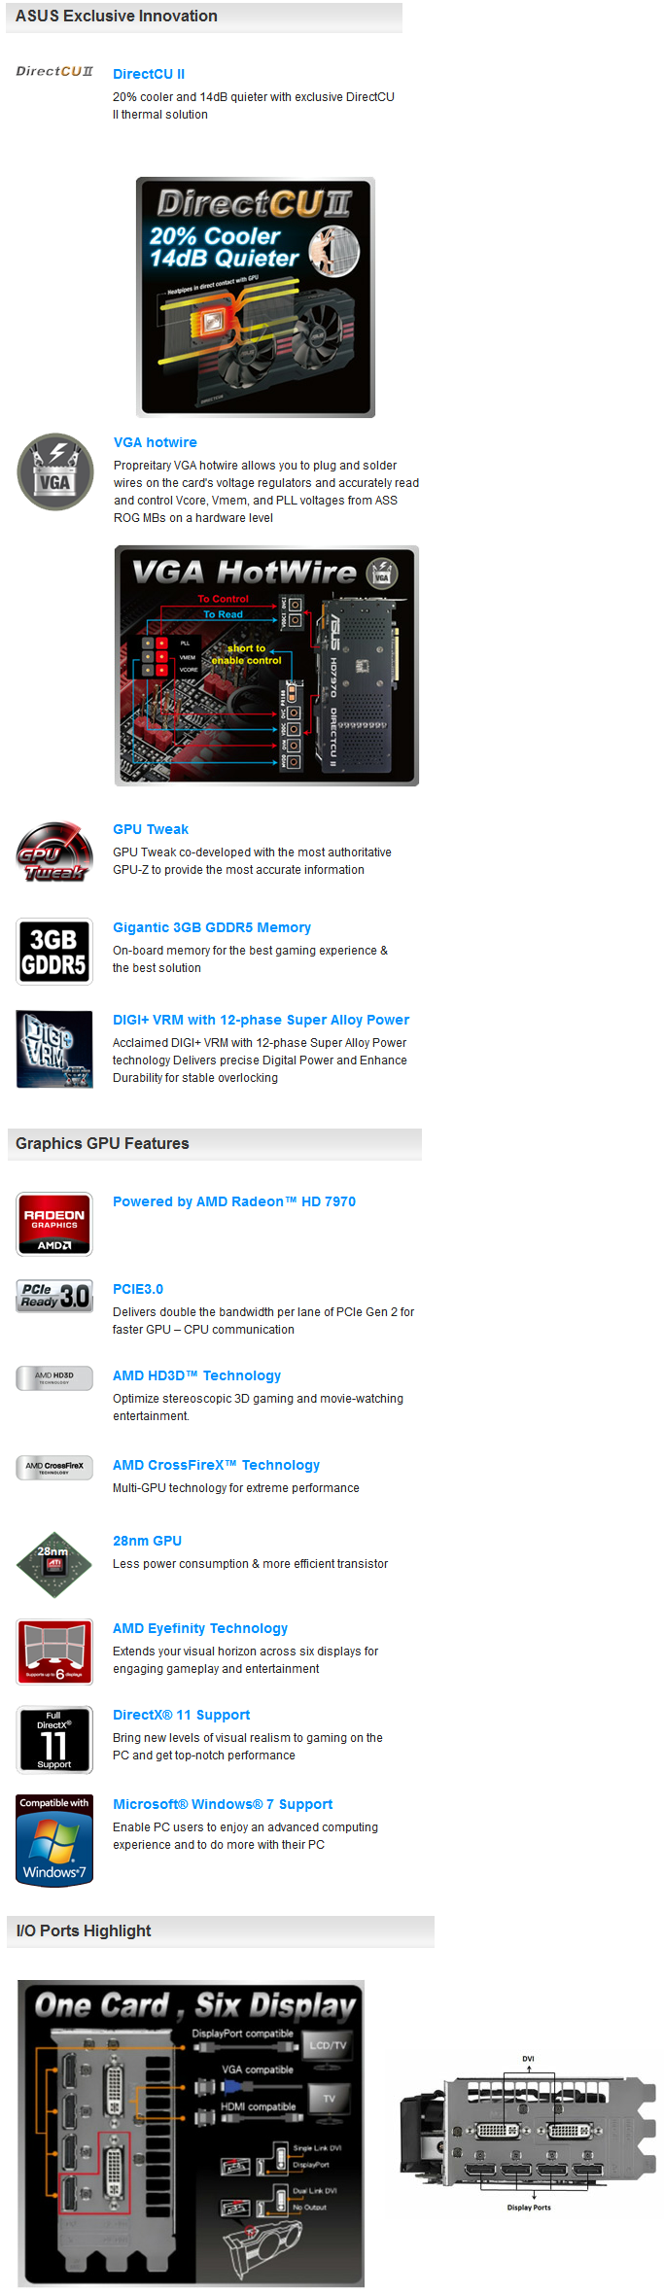
Task: Click 'Bring new levels of visual realism' text
Action: pyautogui.click(x=248, y=1747)
